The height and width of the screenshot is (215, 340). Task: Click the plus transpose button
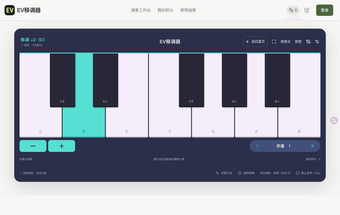click(61, 146)
